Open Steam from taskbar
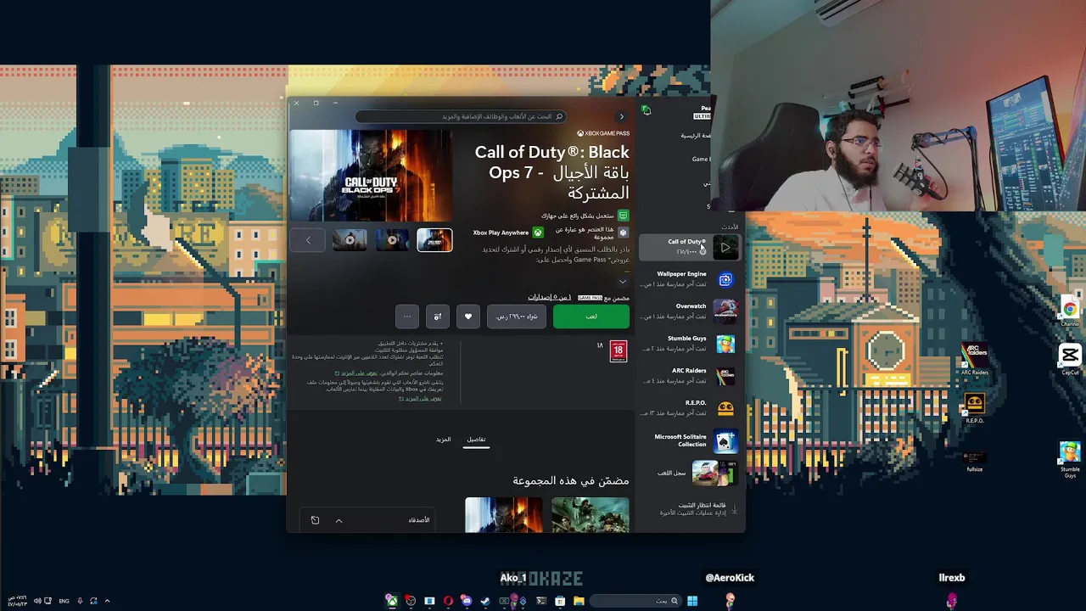 485,601
